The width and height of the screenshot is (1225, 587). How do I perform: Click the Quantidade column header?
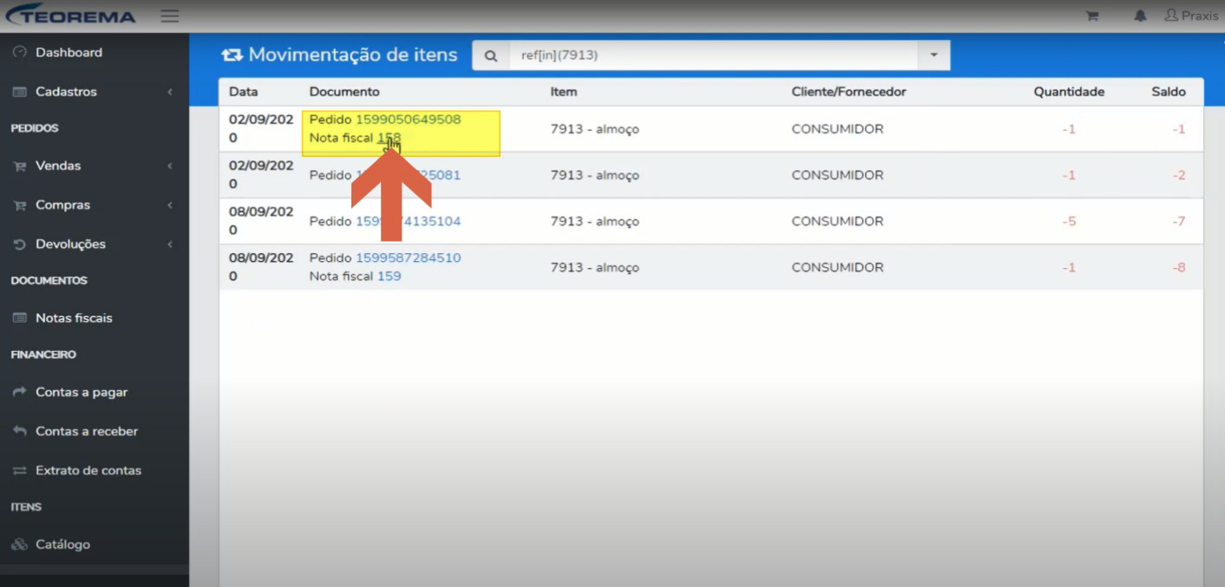pyautogui.click(x=1069, y=92)
